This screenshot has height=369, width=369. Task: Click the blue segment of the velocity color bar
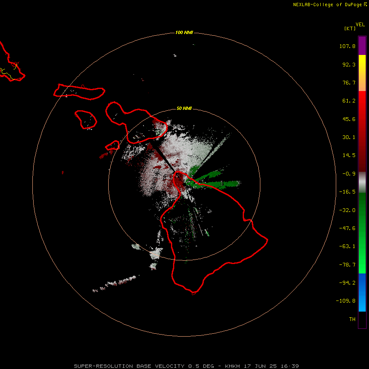click(362, 292)
